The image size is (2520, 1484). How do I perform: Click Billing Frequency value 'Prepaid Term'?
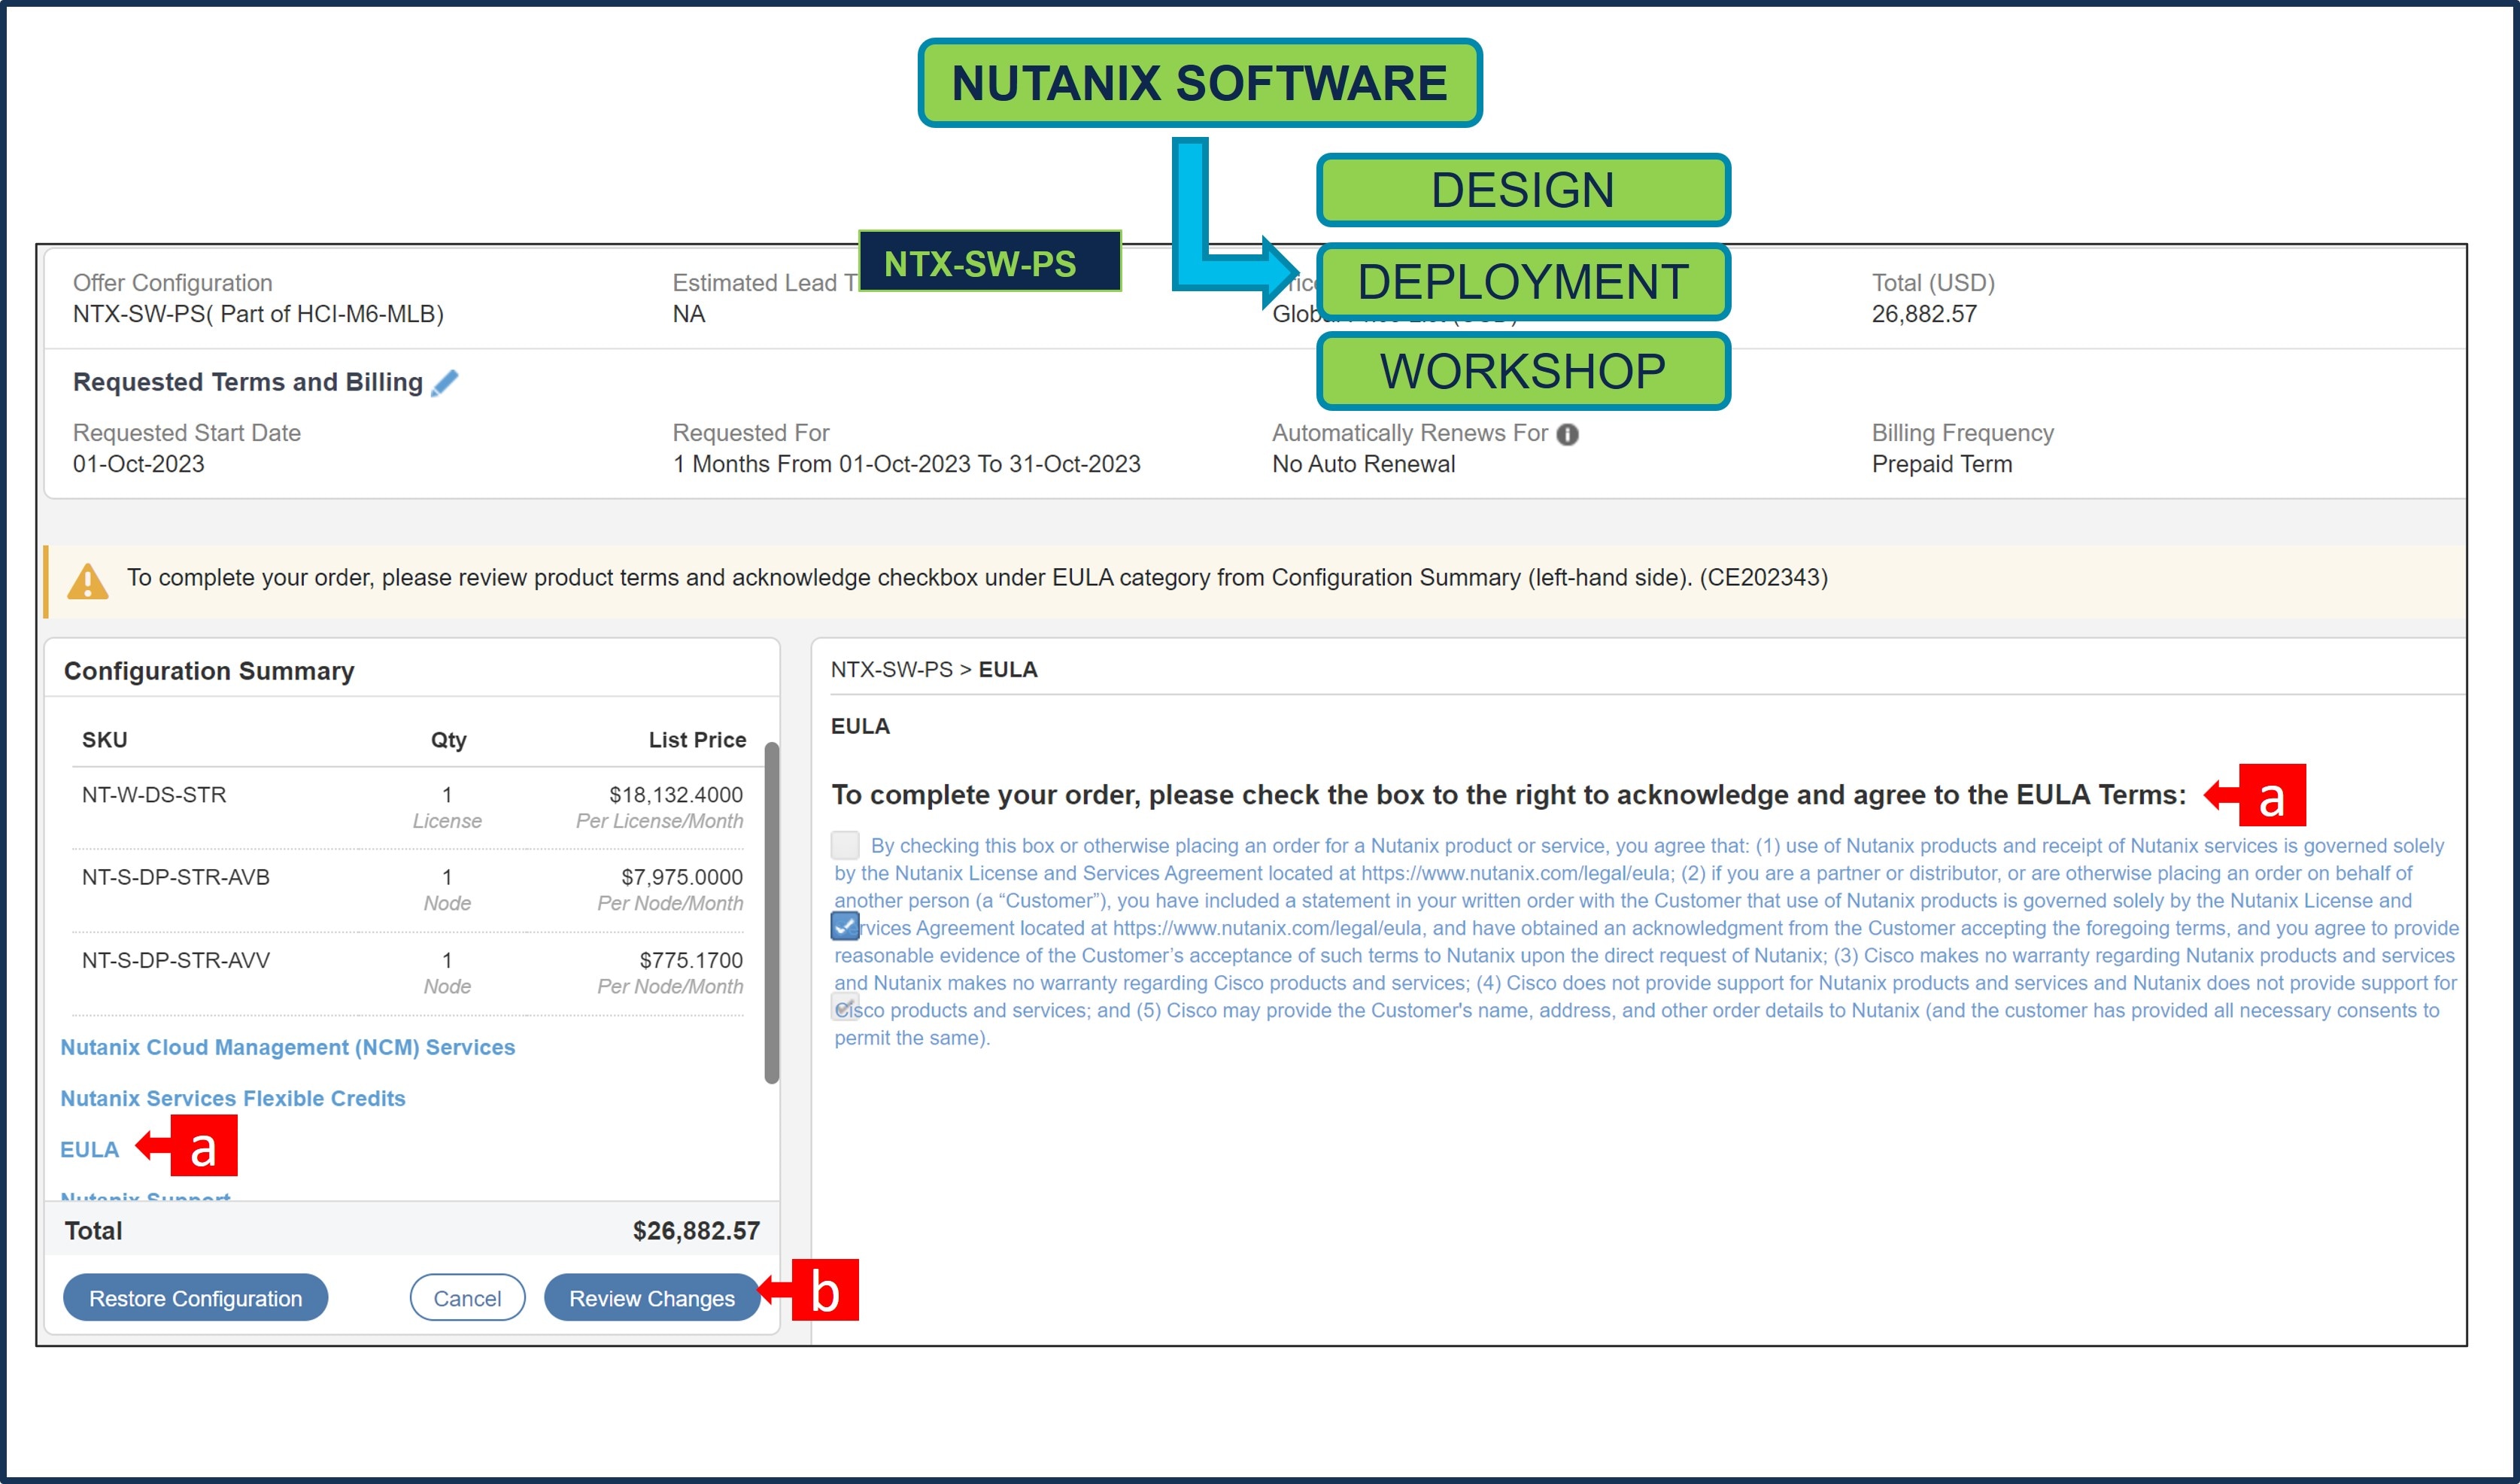[1942, 464]
